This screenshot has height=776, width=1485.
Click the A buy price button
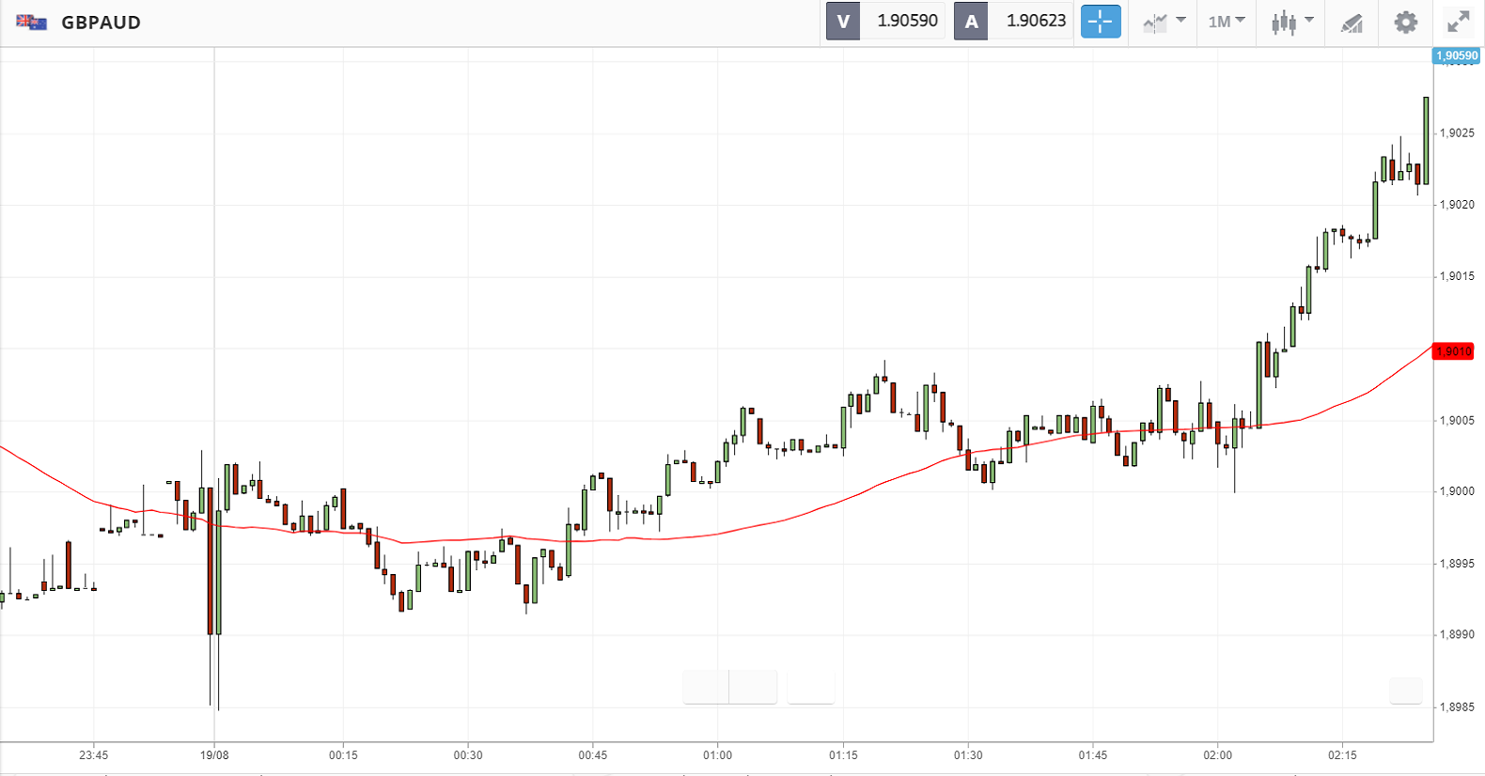click(971, 22)
